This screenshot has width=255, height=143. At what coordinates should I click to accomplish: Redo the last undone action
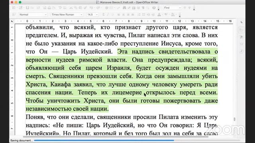coord(98,8)
